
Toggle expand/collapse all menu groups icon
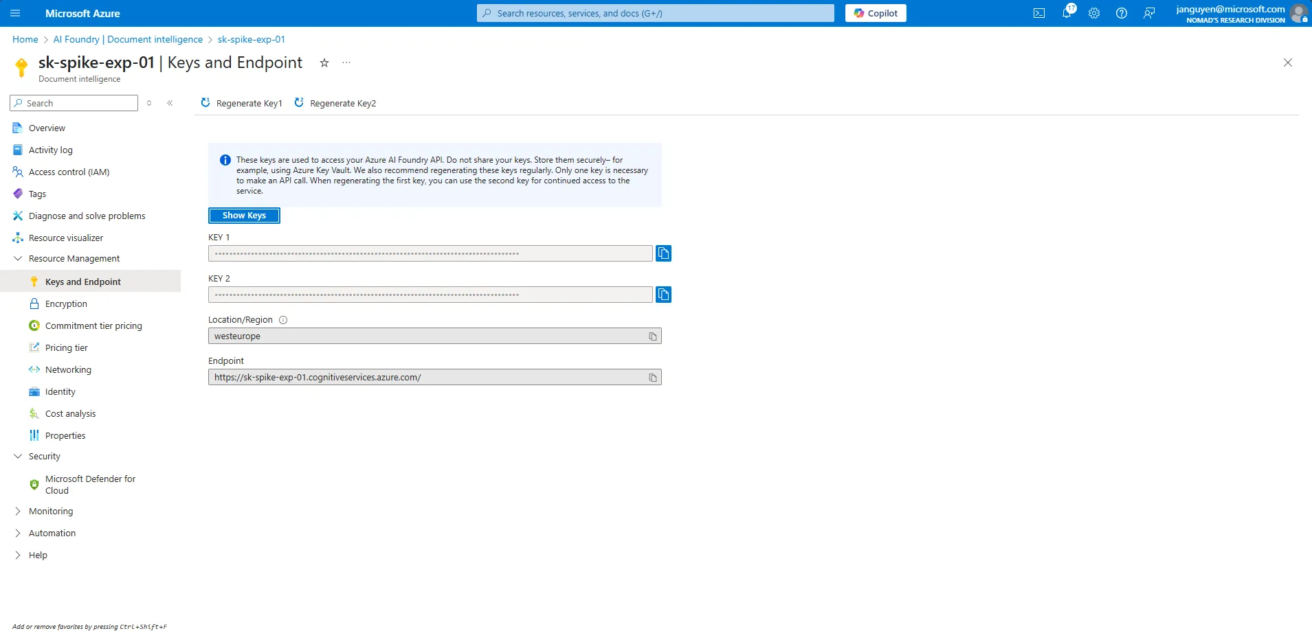tap(149, 103)
